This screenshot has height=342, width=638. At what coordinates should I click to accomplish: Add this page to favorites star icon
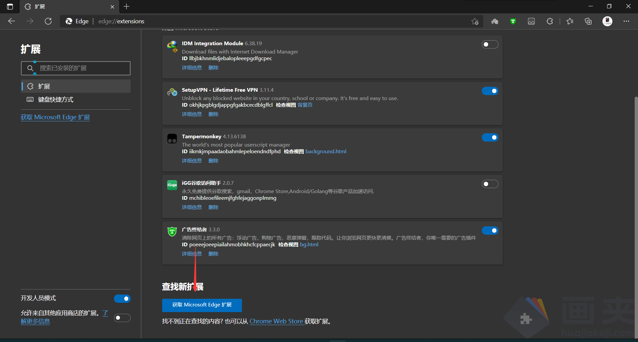pyautogui.click(x=475, y=21)
